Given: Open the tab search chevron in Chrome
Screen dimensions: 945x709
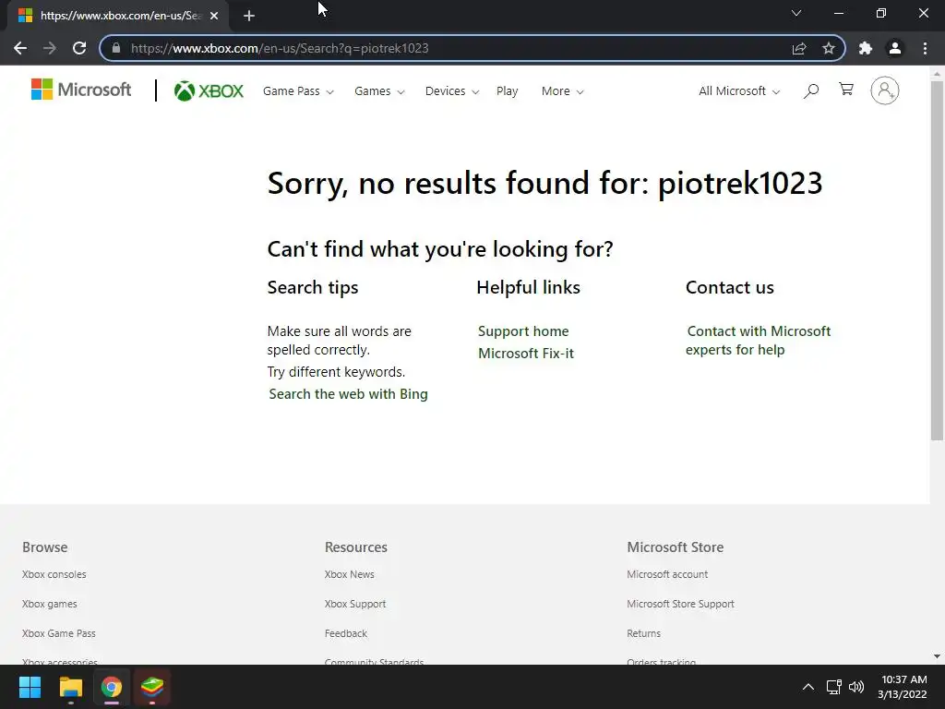Looking at the screenshot, I should click(x=796, y=13).
